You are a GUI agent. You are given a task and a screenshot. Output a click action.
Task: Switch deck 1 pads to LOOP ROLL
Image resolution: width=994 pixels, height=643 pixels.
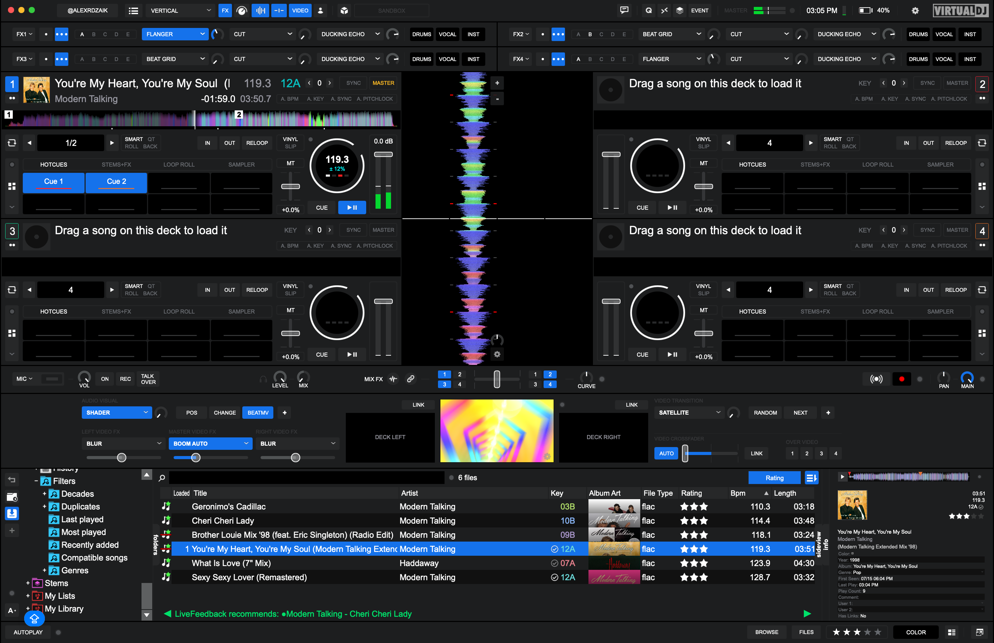tap(179, 165)
